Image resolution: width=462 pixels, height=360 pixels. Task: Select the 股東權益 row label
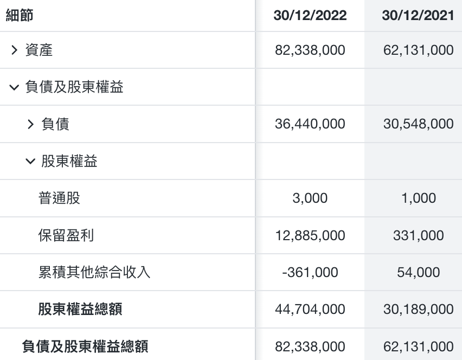[x=69, y=161]
